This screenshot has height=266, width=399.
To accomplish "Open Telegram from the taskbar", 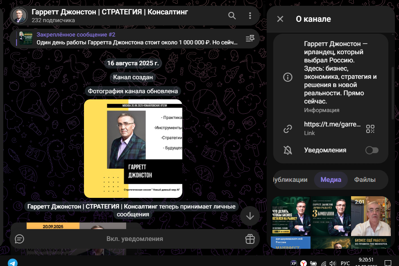I will [x=12, y=262].
